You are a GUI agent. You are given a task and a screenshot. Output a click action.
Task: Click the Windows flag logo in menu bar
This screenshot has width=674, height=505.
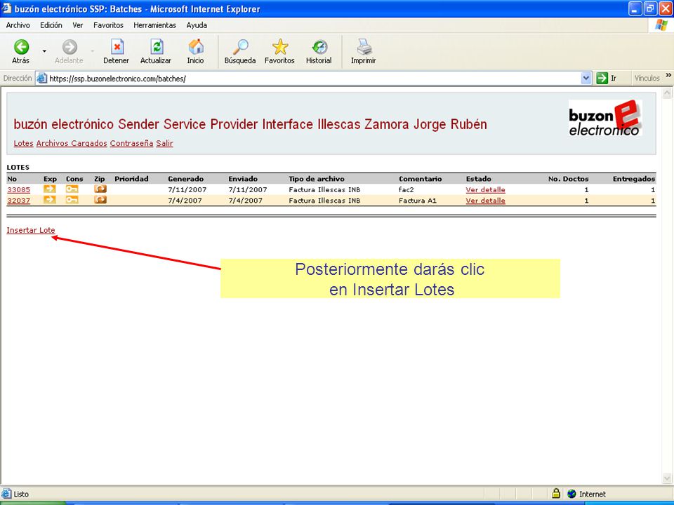[661, 25]
